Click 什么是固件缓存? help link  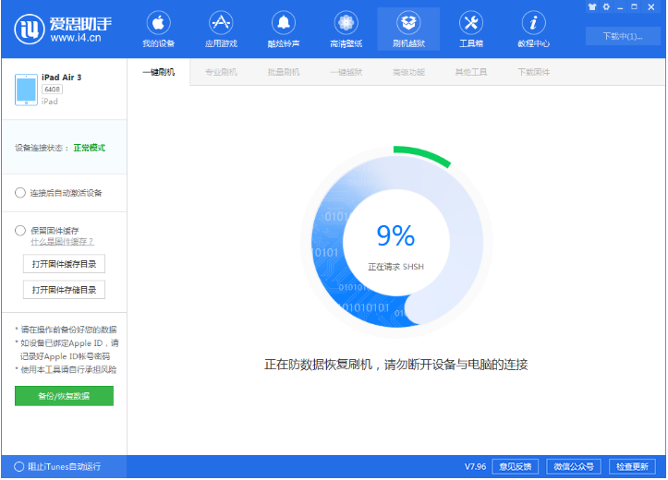[62, 242]
